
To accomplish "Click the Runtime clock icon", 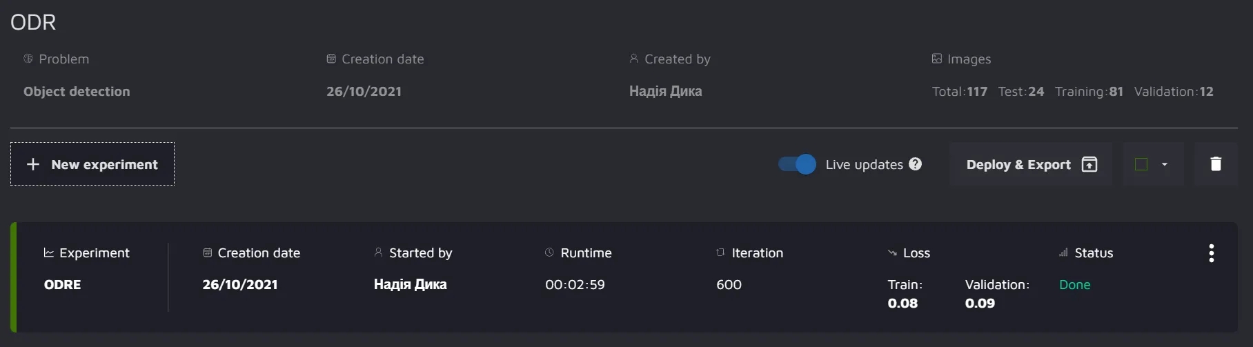I will click(549, 252).
